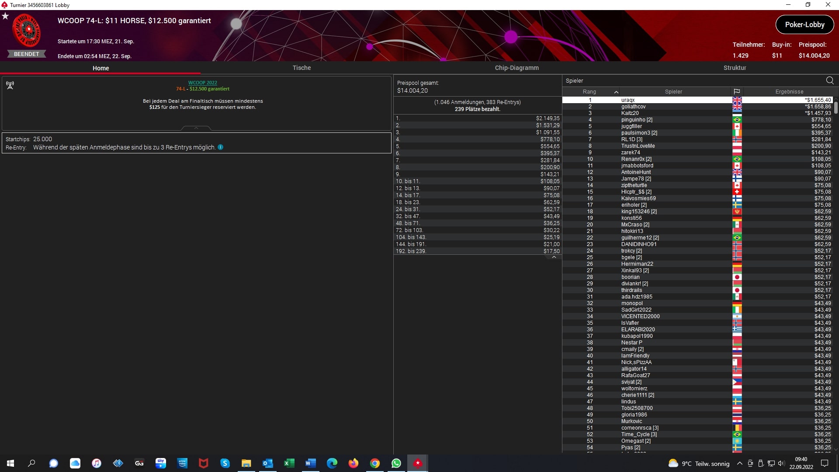Select player row DANIDINHO91
Screen dimensions: 839x472
[x=697, y=244]
